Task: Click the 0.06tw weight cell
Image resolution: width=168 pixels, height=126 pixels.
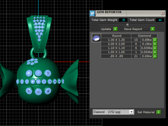Action: coord(147,56)
